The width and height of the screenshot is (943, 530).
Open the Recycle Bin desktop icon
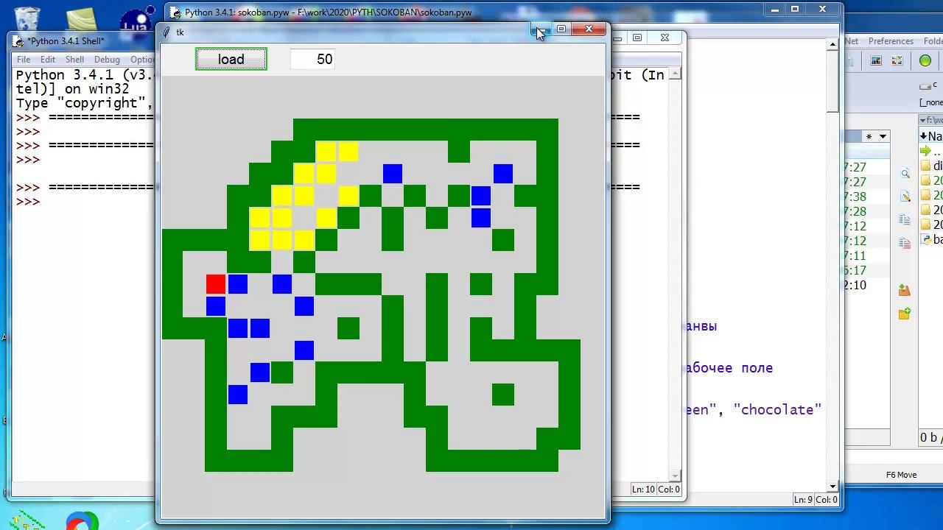pos(28,18)
